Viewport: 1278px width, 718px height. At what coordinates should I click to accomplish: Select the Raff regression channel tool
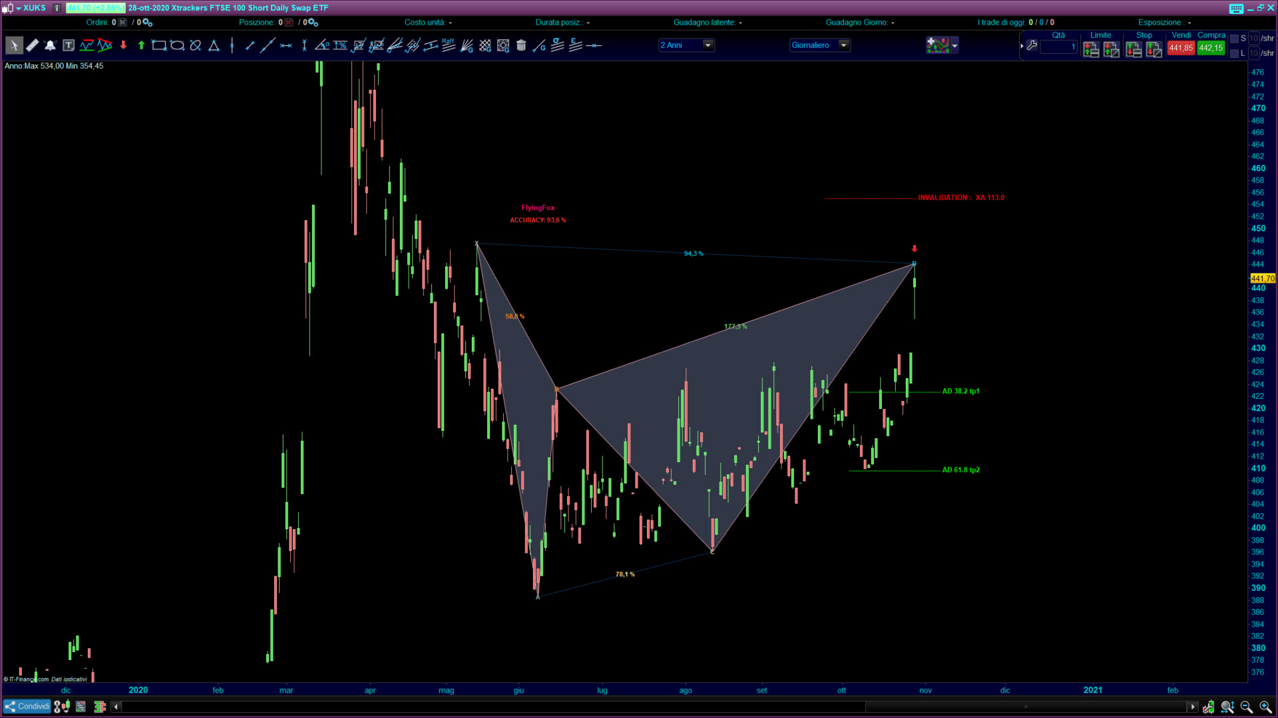tap(448, 46)
